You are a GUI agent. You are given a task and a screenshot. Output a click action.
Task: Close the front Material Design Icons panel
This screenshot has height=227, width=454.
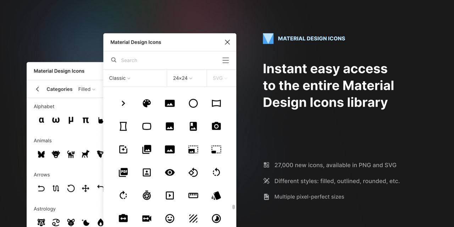[227, 42]
